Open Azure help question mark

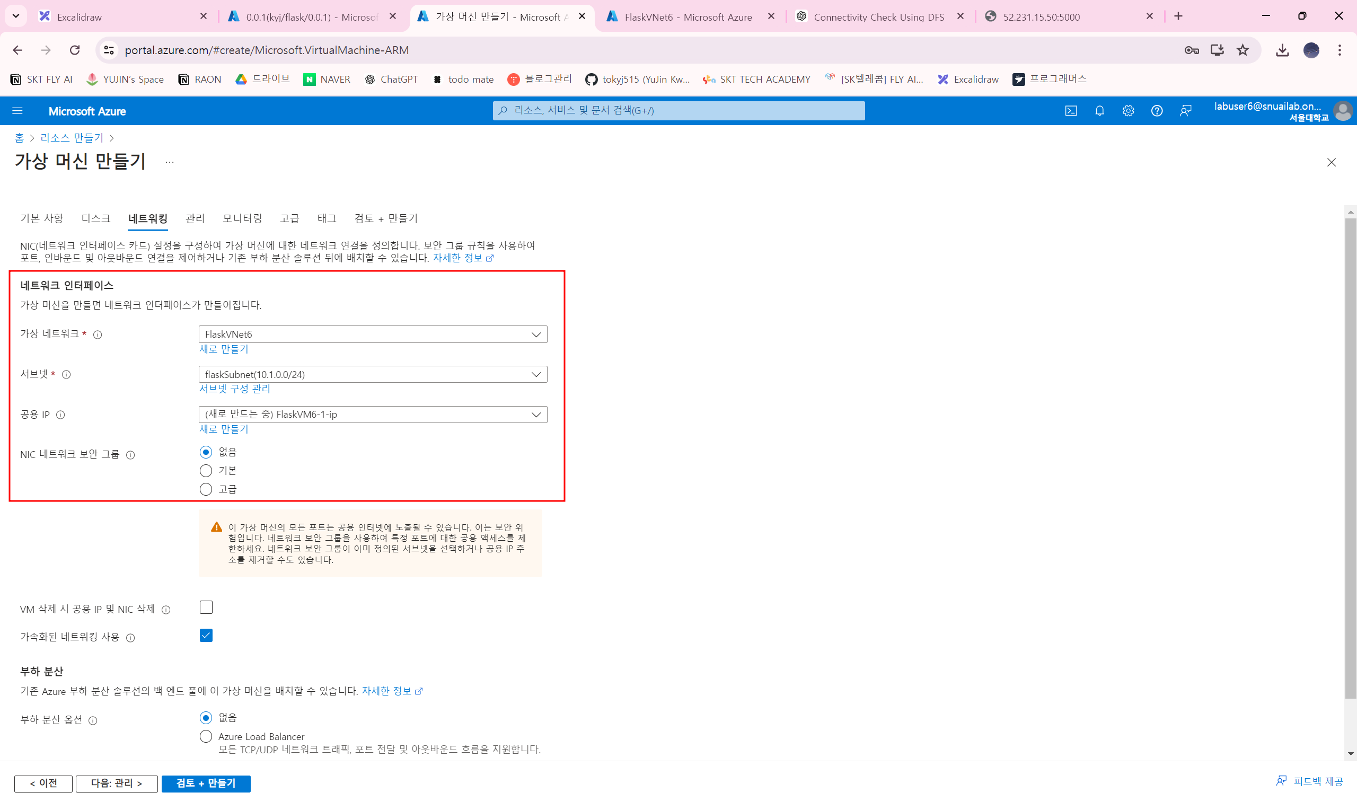pyautogui.click(x=1156, y=111)
